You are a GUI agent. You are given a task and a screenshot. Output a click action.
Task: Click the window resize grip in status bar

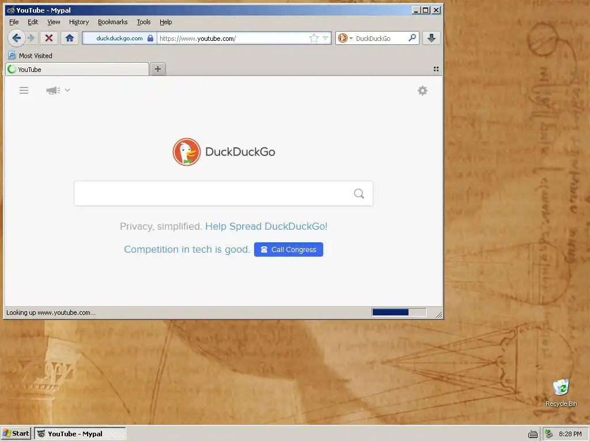pos(438,315)
